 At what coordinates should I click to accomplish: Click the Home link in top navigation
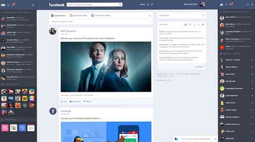tap(142, 4)
